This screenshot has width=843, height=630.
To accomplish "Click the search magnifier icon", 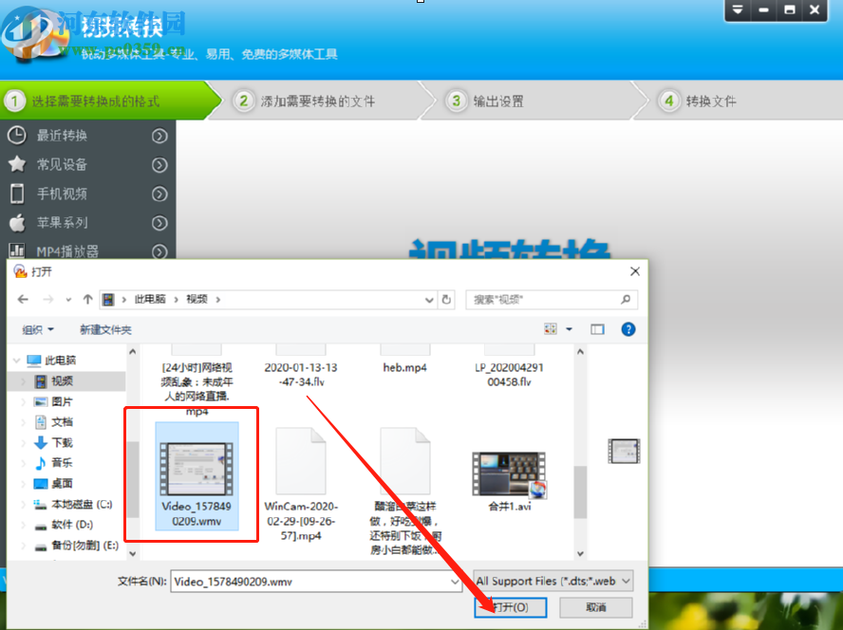I will pyautogui.click(x=626, y=300).
